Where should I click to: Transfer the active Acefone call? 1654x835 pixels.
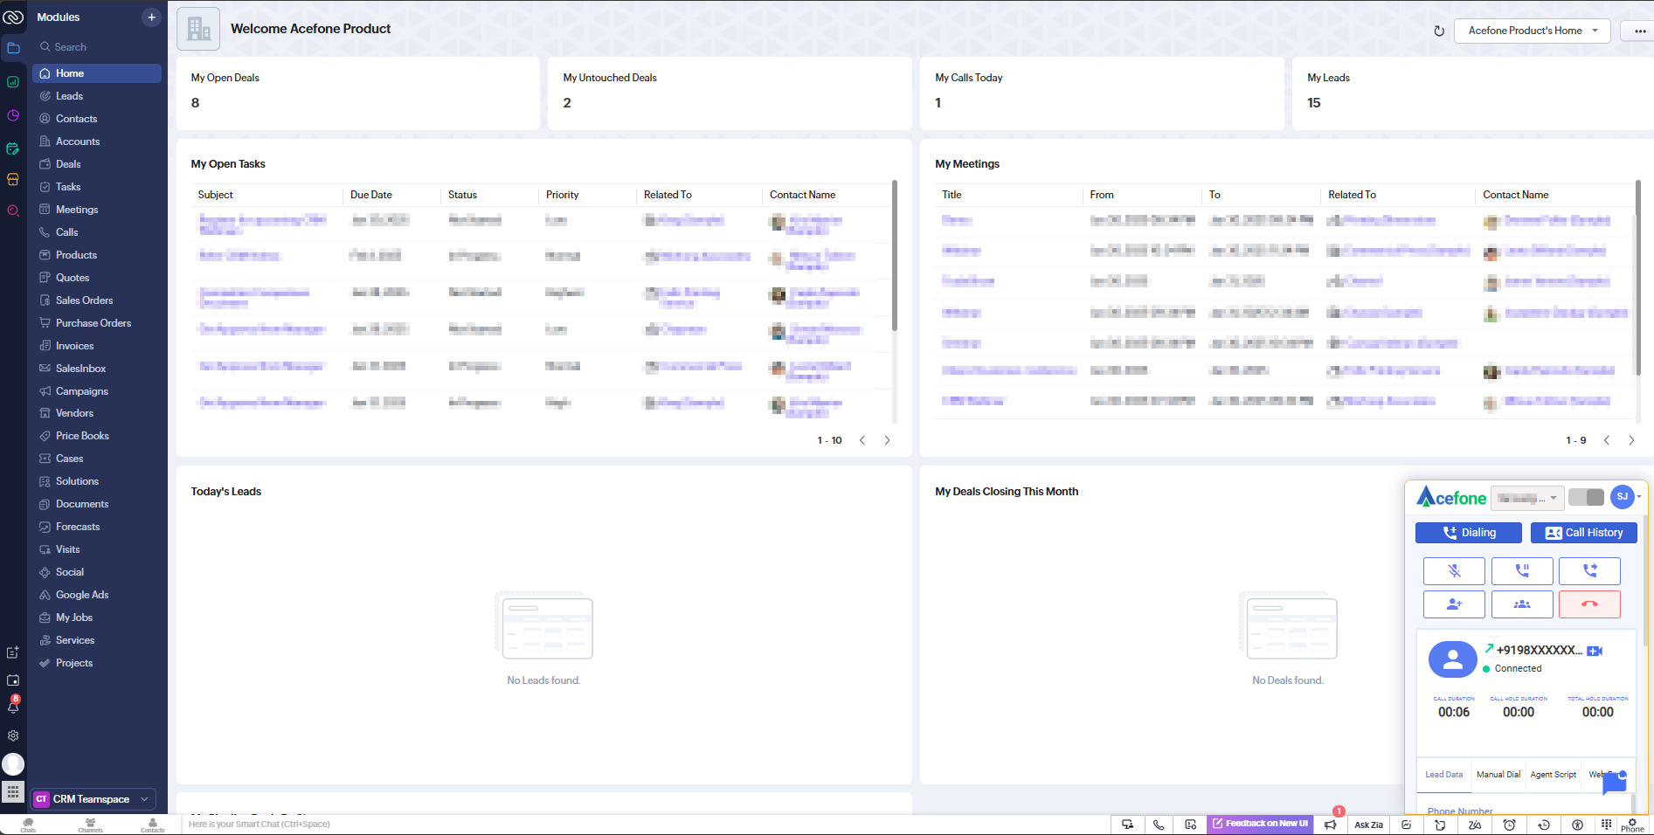[1589, 571]
